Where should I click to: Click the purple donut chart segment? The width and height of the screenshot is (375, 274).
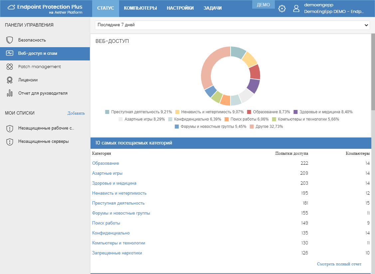(254, 86)
